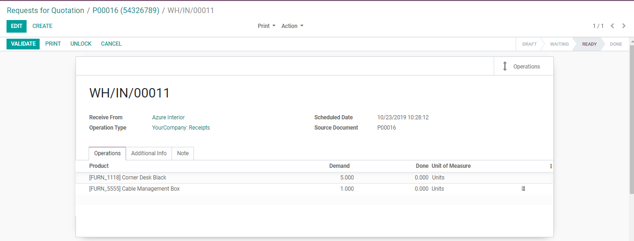Switch to the Operations tab
The height and width of the screenshot is (241, 634).
(107, 153)
